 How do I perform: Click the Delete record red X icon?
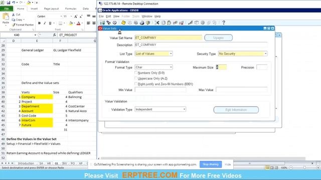click(x=182, y=22)
